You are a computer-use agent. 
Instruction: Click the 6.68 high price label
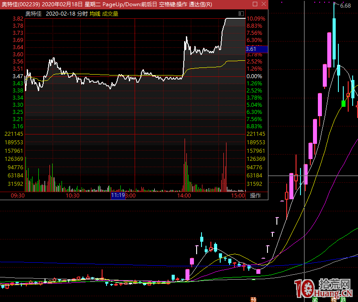(x=345, y=6)
